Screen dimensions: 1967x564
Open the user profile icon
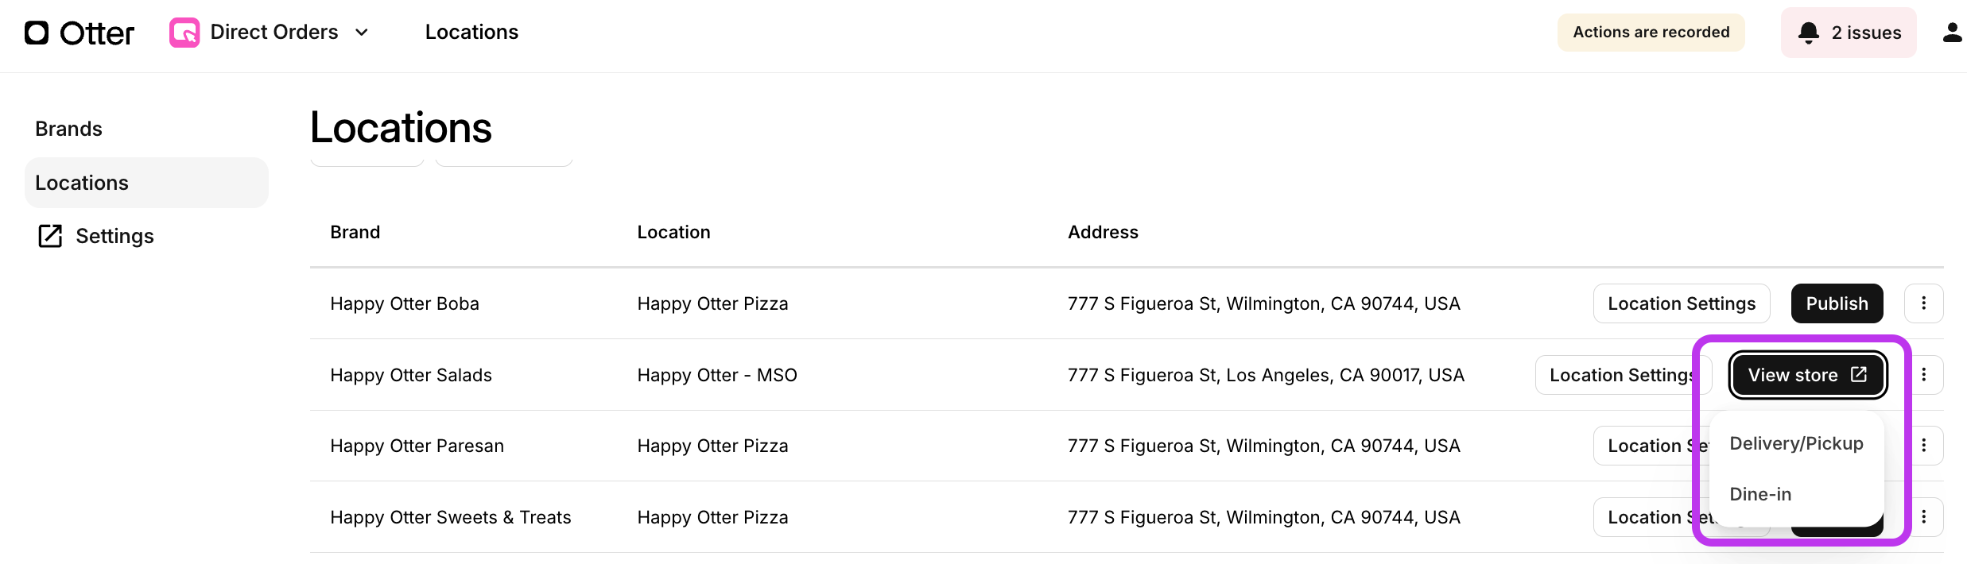pyautogui.click(x=1951, y=33)
